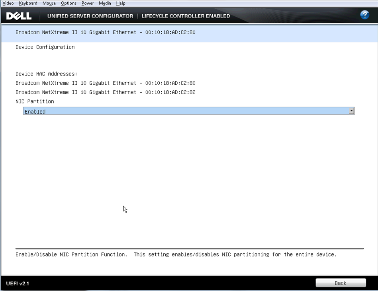378x291 pixels.
Task: Open the Help menu
Action: coord(121,3)
